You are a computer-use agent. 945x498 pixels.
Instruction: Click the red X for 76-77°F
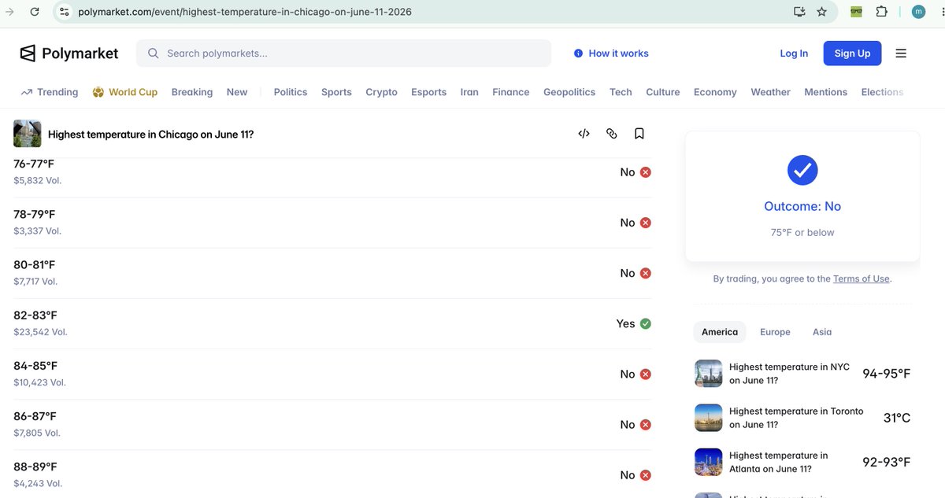(x=646, y=172)
